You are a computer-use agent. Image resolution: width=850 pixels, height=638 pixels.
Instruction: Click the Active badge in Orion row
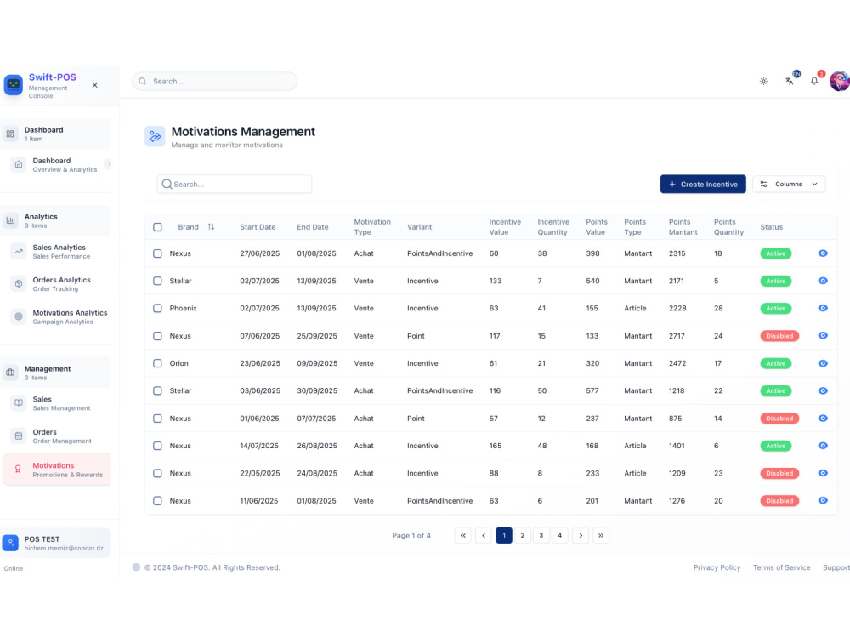coord(776,363)
